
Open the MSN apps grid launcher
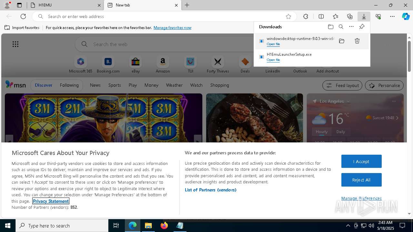[15, 44]
